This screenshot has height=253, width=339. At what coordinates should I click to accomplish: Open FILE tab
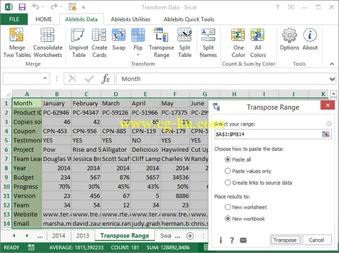[14, 19]
